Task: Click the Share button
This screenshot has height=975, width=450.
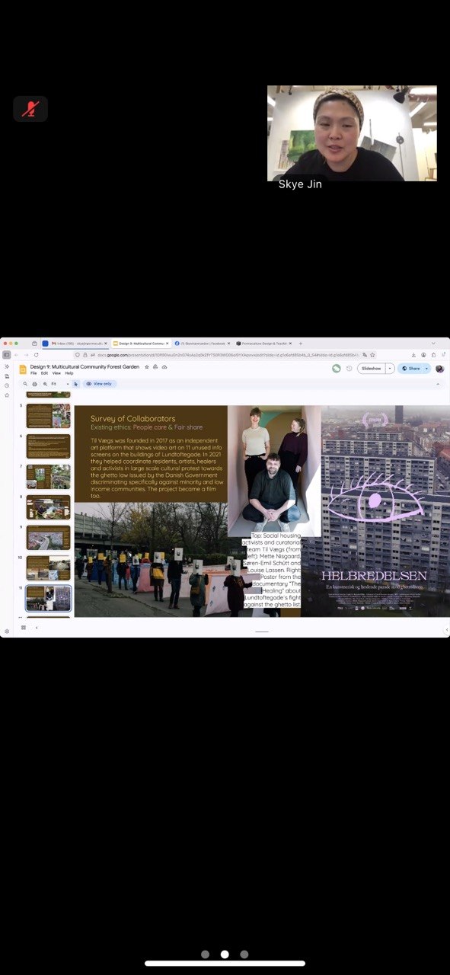Action: pyautogui.click(x=411, y=369)
